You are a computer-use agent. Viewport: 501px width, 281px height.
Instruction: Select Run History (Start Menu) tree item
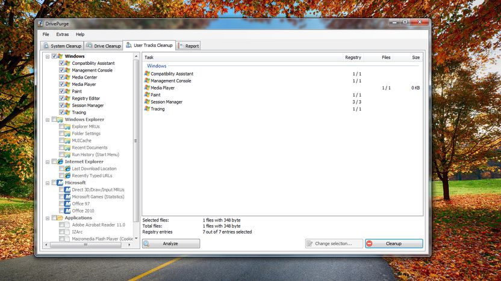tap(95, 154)
